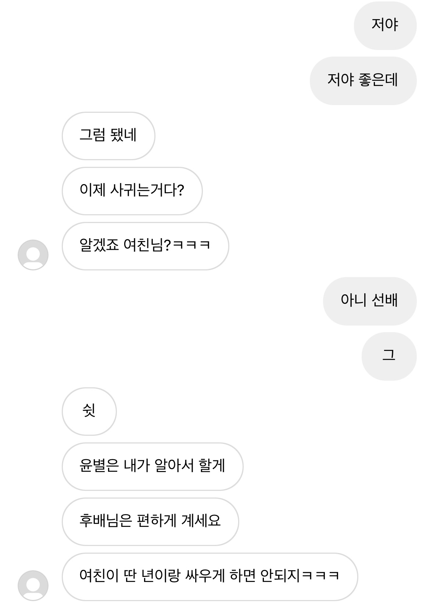Select the sent message bubble '저야'
430x607 pixels.
click(x=385, y=25)
